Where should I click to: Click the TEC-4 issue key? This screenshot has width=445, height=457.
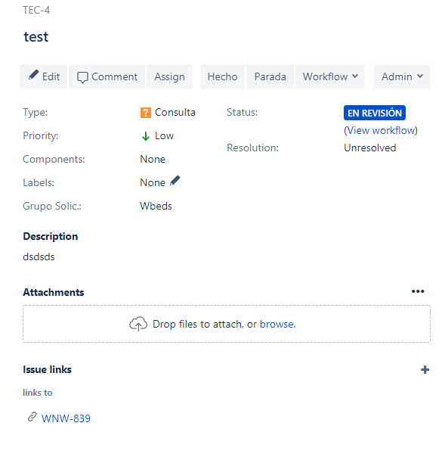[x=36, y=10]
